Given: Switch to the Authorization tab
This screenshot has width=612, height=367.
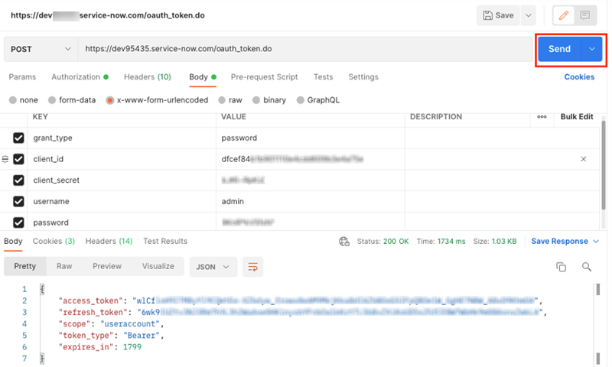Looking at the screenshot, I should [76, 77].
